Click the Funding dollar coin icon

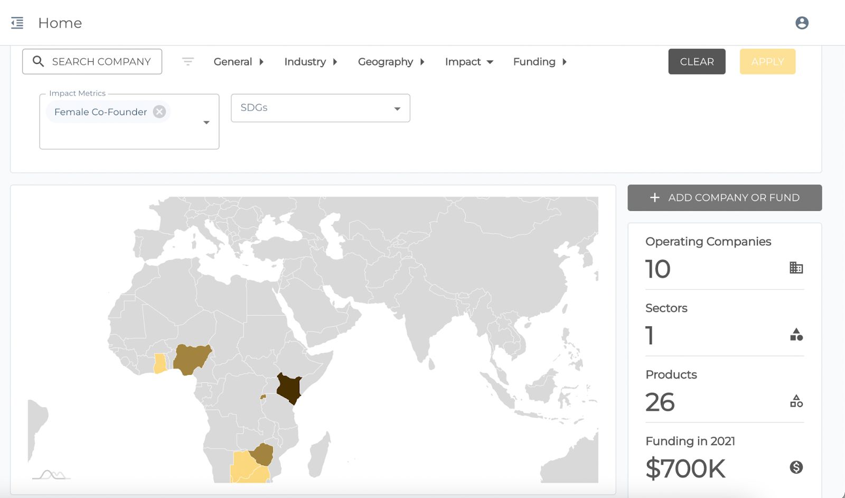pyautogui.click(x=796, y=467)
